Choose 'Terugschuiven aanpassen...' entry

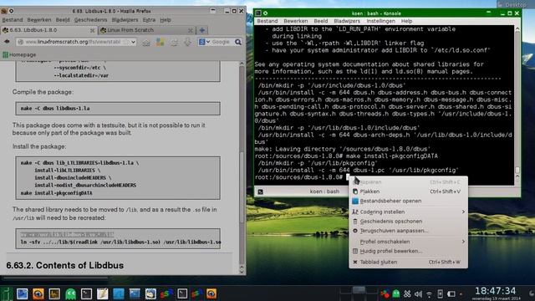click(408, 231)
